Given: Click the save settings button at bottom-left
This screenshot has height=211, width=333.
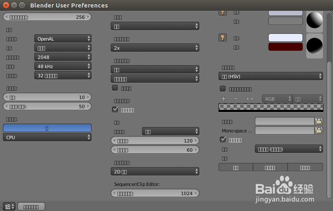Looking at the screenshot, I should coord(31,206).
